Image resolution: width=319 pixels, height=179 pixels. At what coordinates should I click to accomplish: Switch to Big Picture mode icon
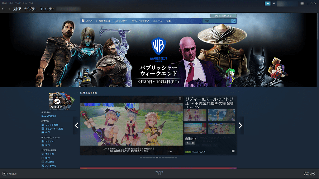[302, 3]
